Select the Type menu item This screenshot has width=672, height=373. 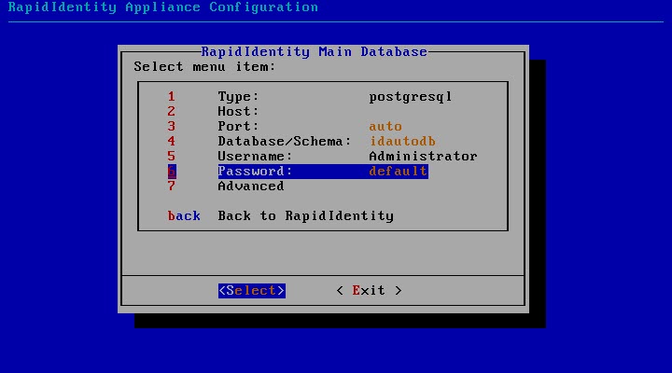pyautogui.click(x=310, y=96)
